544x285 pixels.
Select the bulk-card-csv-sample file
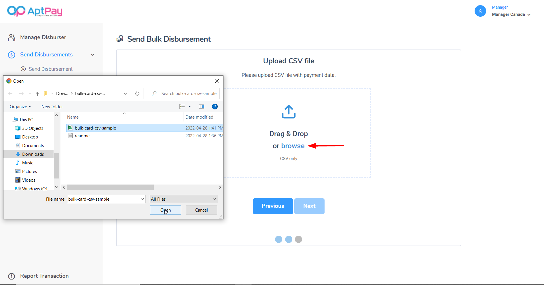[95, 128]
